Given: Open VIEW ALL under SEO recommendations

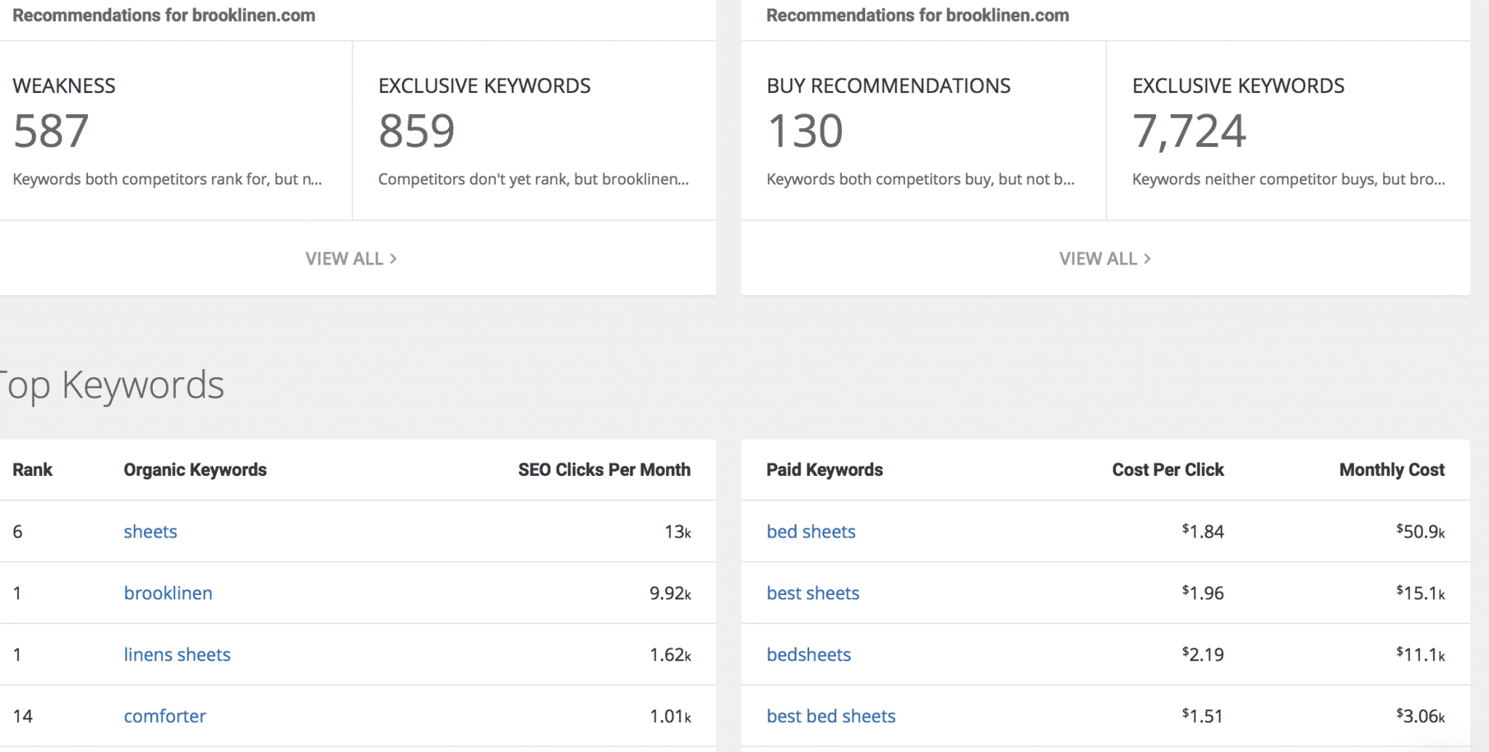Looking at the screenshot, I should pyautogui.click(x=351, y=259).
